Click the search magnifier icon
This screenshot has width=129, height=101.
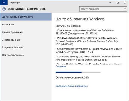tap(125, 9)
